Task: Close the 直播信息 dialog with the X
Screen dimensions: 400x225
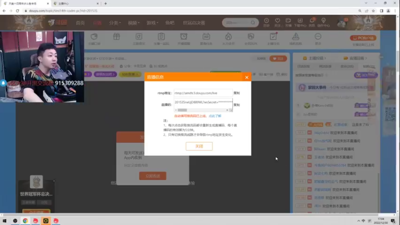Action: [246, 77]
